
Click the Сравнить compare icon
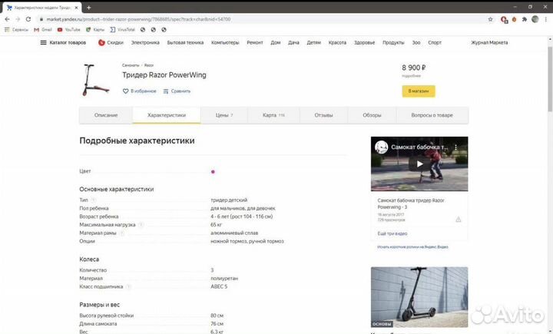point(165,91)
